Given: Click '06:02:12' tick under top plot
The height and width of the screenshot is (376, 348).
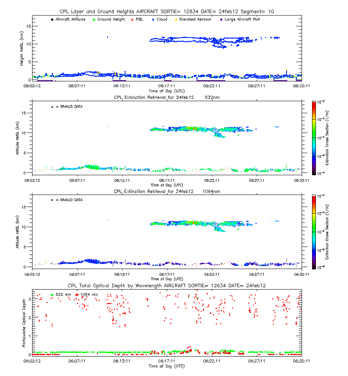Looking at the screenshot, I should (32, 86).
